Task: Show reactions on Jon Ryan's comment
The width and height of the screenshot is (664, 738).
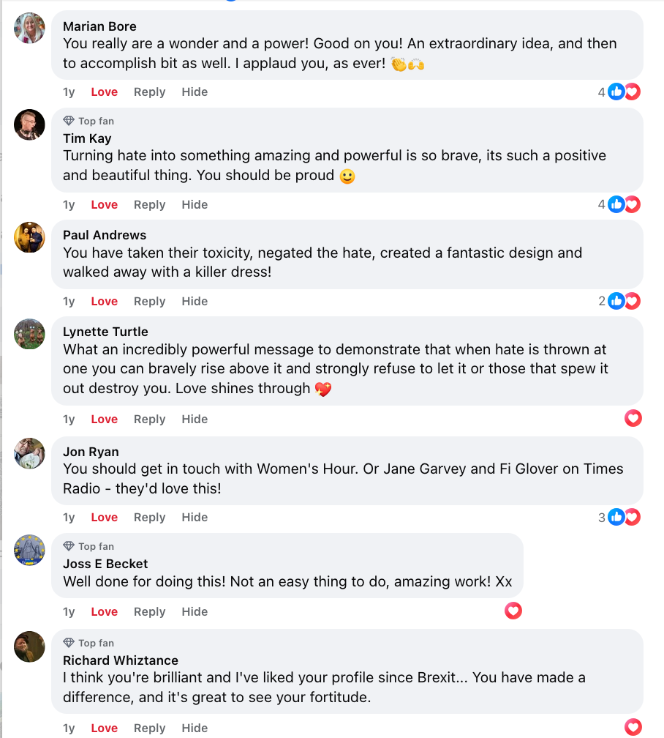Action: click(624, 517)
